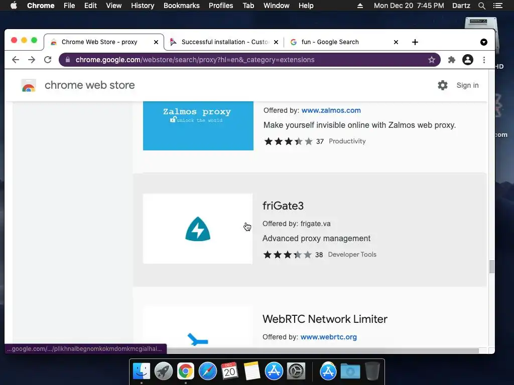Open Notes from the Dock
The width and height of the screenshot is (514, 385).
point(252,371)
